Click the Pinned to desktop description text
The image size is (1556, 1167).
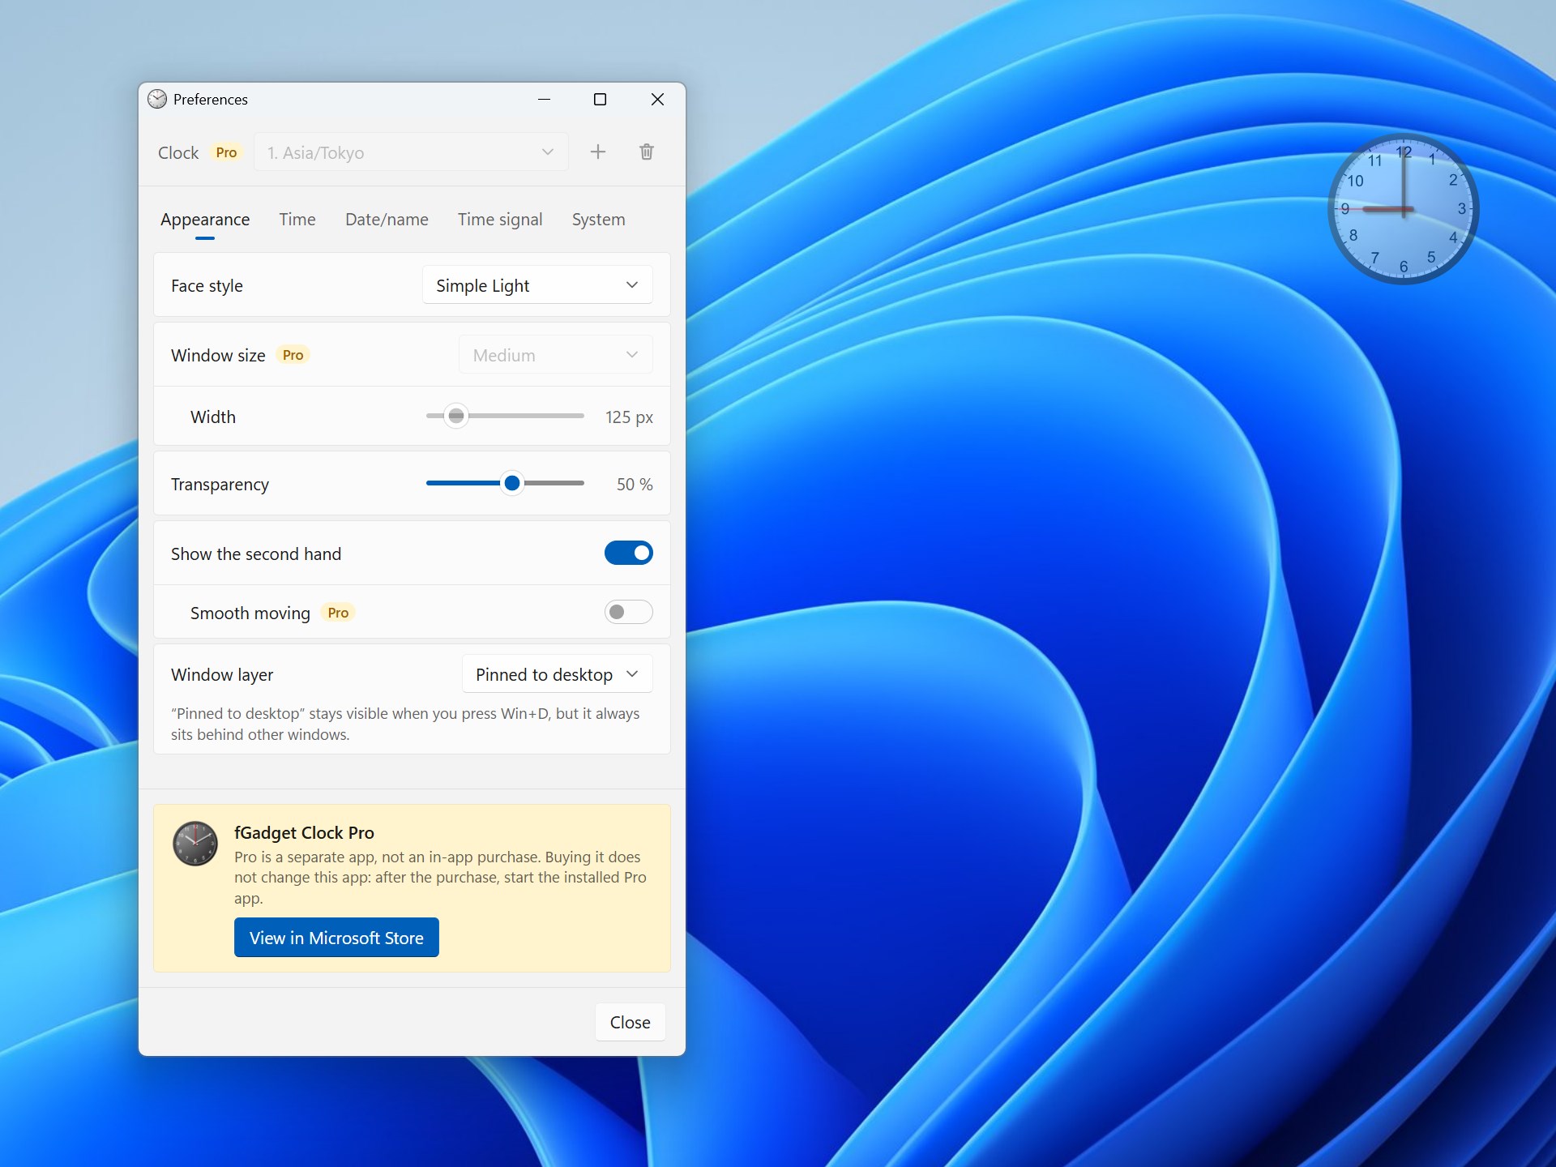click(x=405, y=724)
